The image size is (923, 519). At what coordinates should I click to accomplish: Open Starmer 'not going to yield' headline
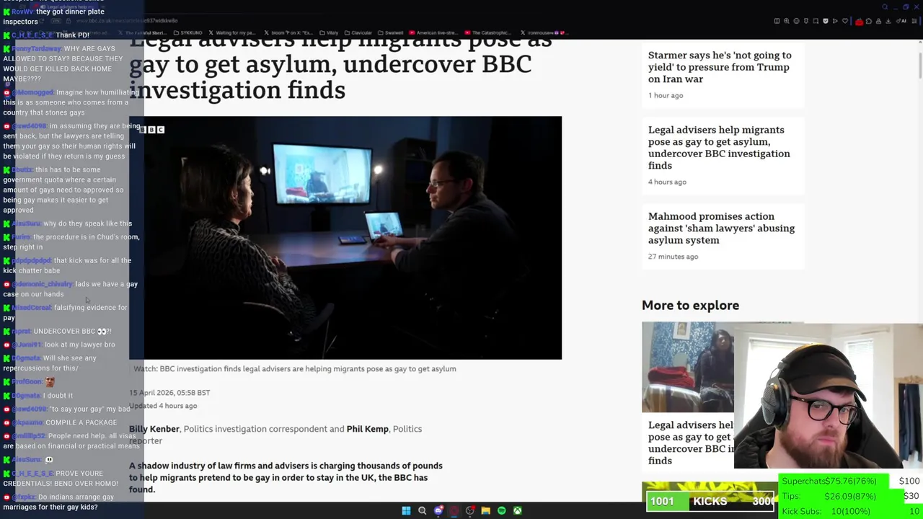[x=720, y=67]
